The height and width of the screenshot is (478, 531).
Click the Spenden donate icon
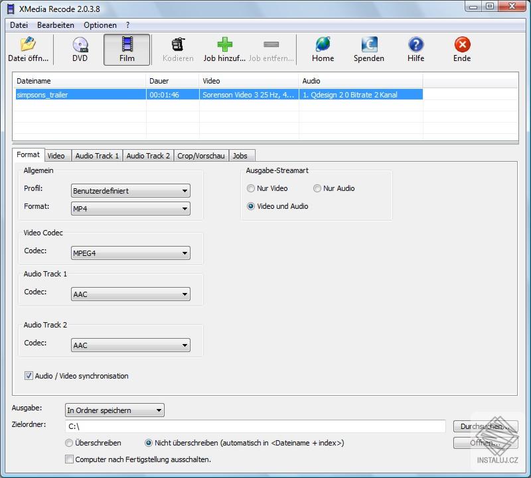pyautogui.click(x=368, y=48)
